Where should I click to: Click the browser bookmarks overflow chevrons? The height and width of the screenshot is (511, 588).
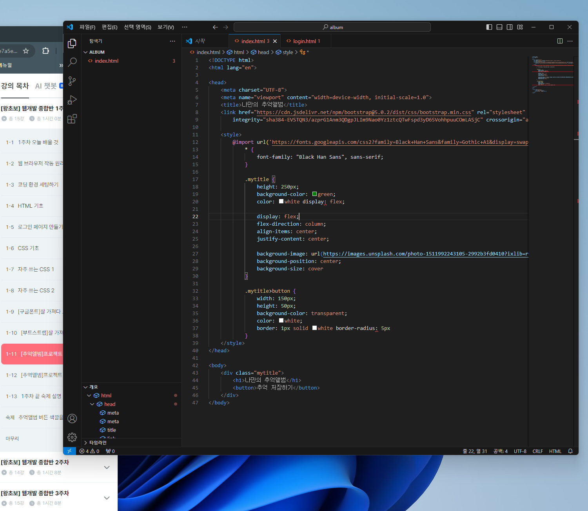point(61,65)
